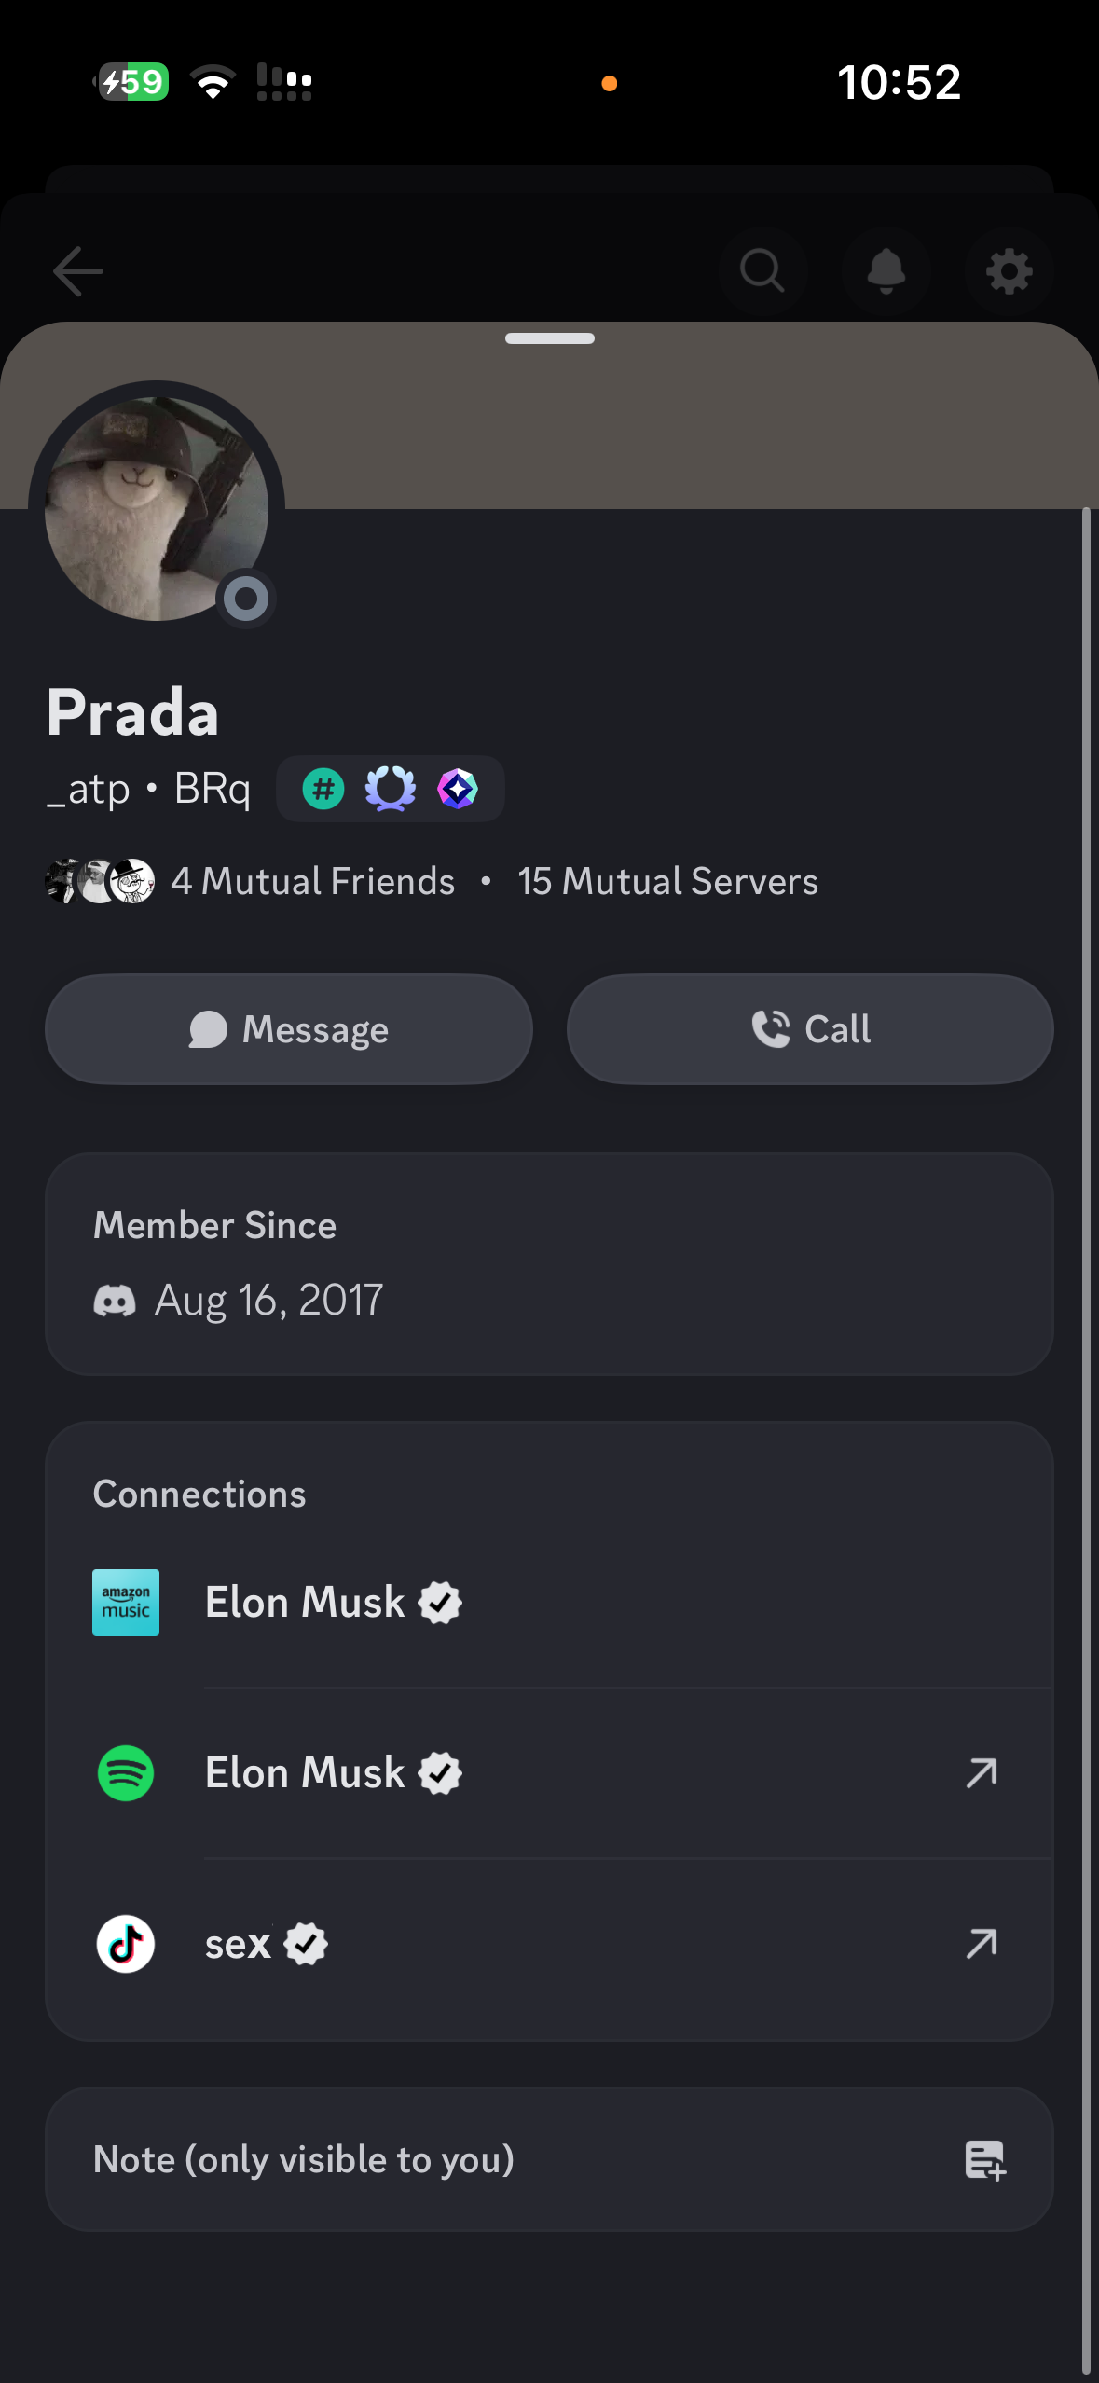The image size is (1099, 2383).
Task: Tap the laurel wreath profile badge
Action: coord(391,790)
